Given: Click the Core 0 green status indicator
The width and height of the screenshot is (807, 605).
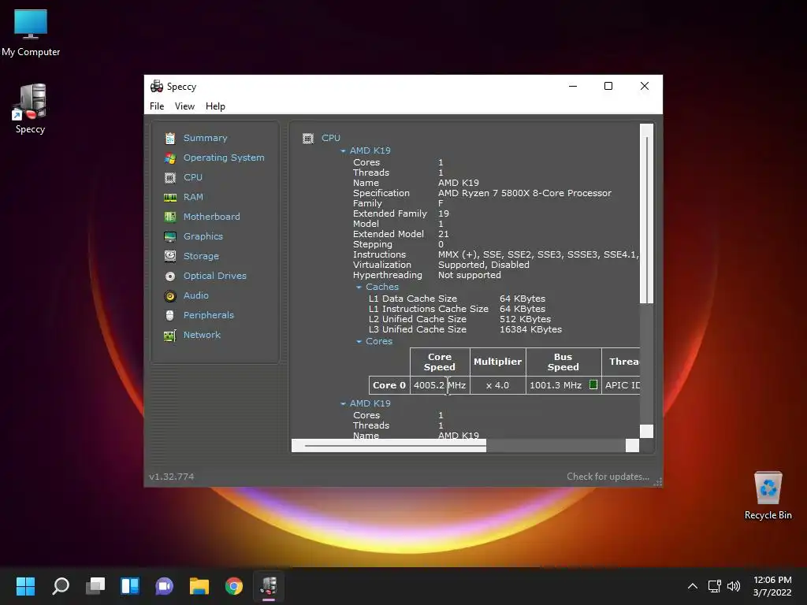Looking at the screenshot, I should click(593, 384).
